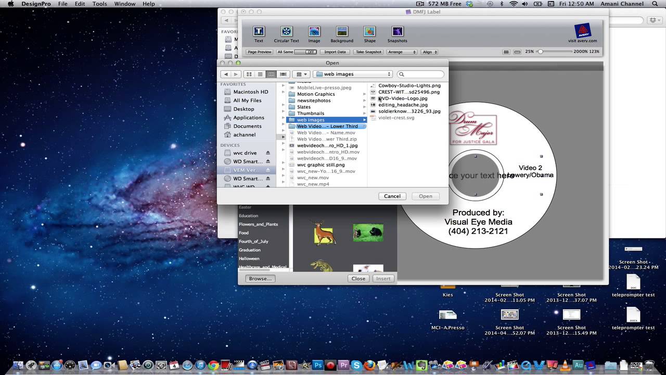The image size is (666, 375).
Task: Click the Cancel button in Open dialog
Action: 392,196
